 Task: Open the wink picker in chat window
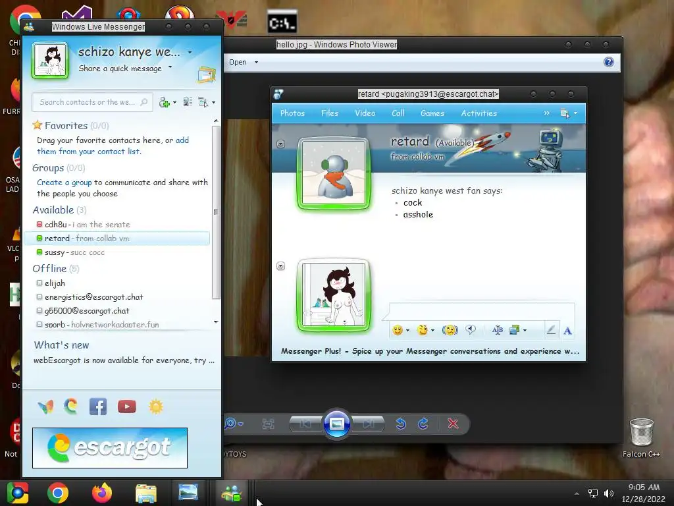click(423, 330)
